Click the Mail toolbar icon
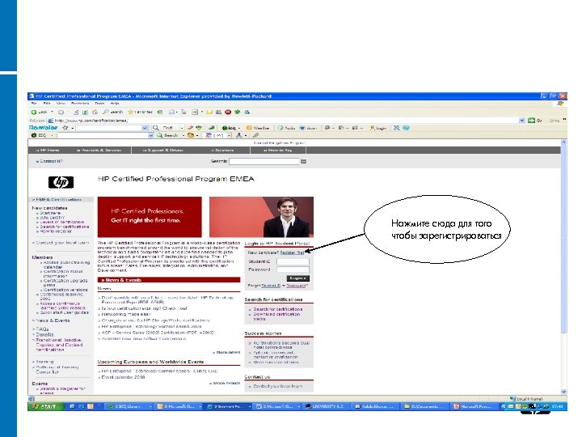The height and width of the screenshot is (437, 582). [x=173, y=112]
